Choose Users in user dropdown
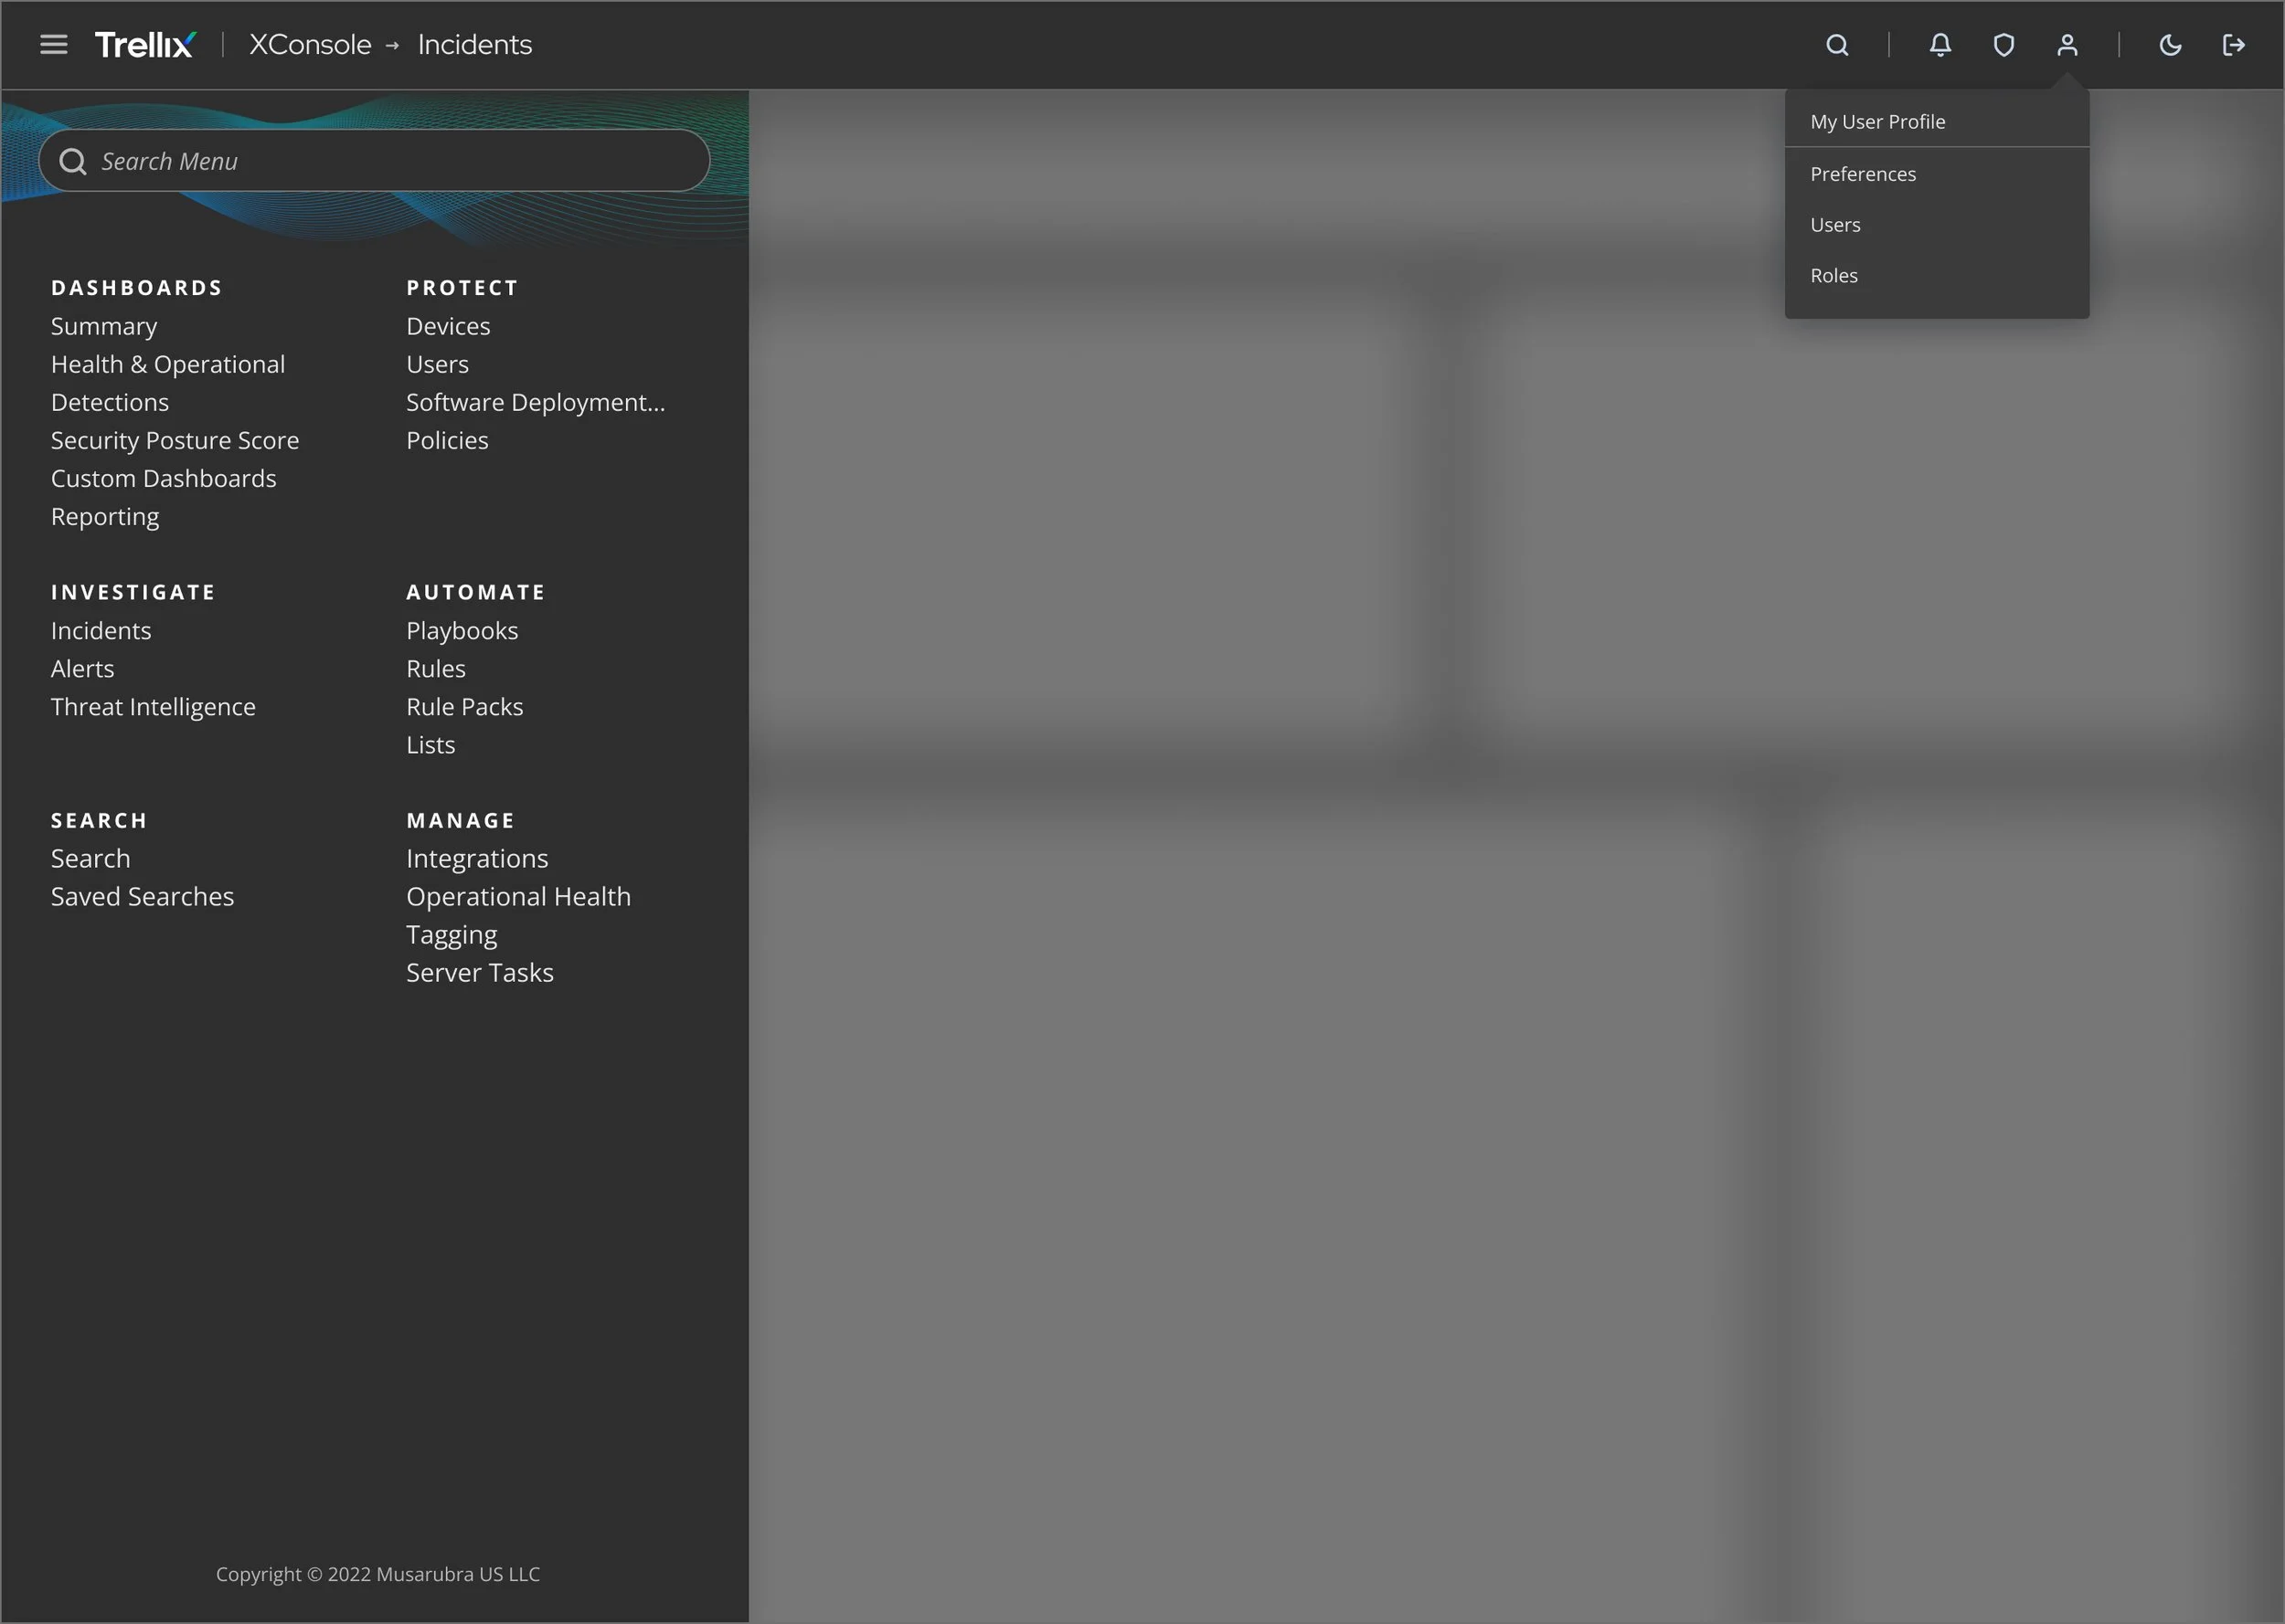Screen dimensions: 2285x1624 [x=1834, y=225]
